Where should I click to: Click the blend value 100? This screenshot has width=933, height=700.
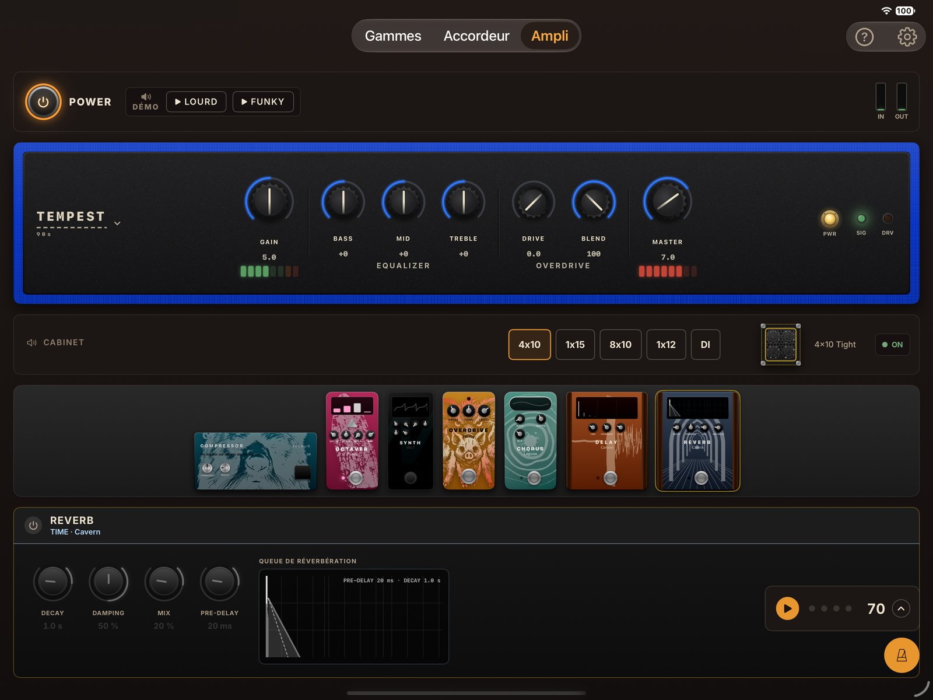(594, 254)
